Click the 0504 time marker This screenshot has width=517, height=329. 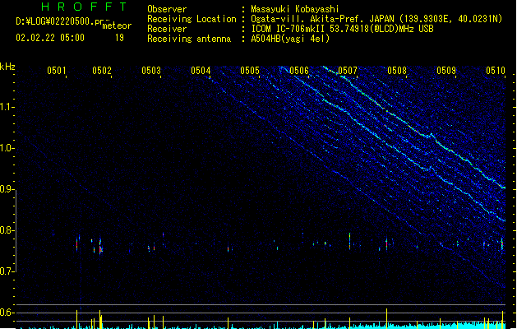pos(201,71)
